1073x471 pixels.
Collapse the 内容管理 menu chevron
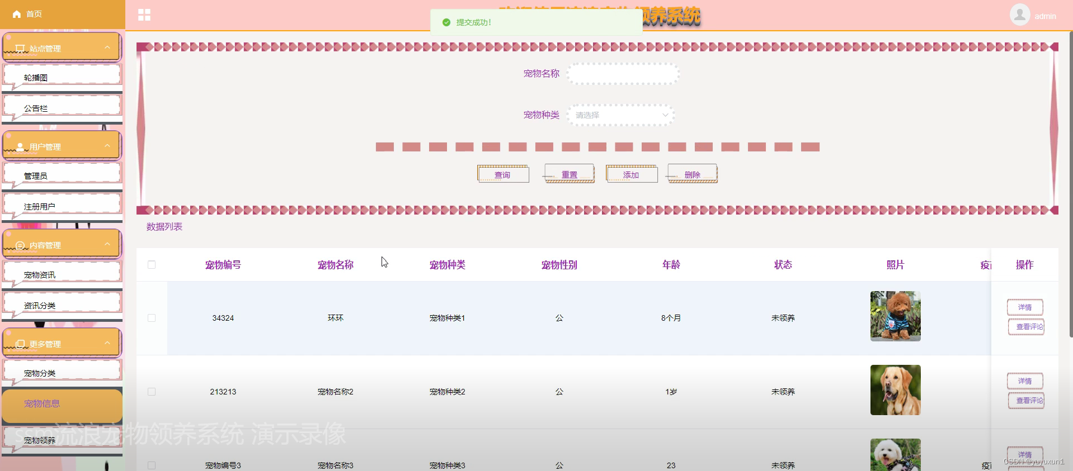tap(107, 244)
